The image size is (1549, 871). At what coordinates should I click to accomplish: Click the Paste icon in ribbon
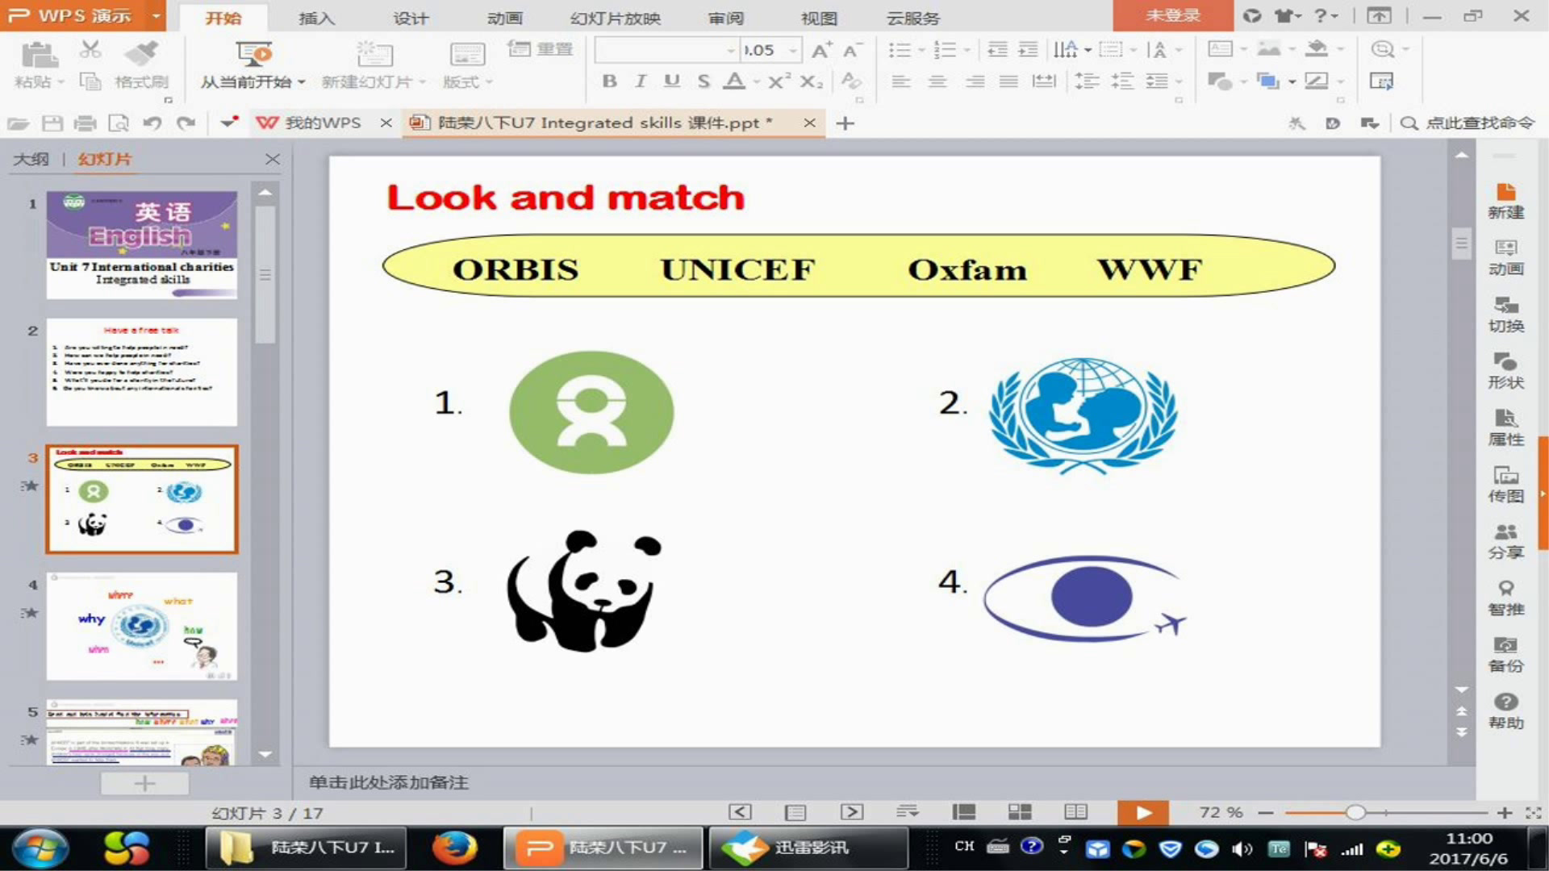click(38, 55)
